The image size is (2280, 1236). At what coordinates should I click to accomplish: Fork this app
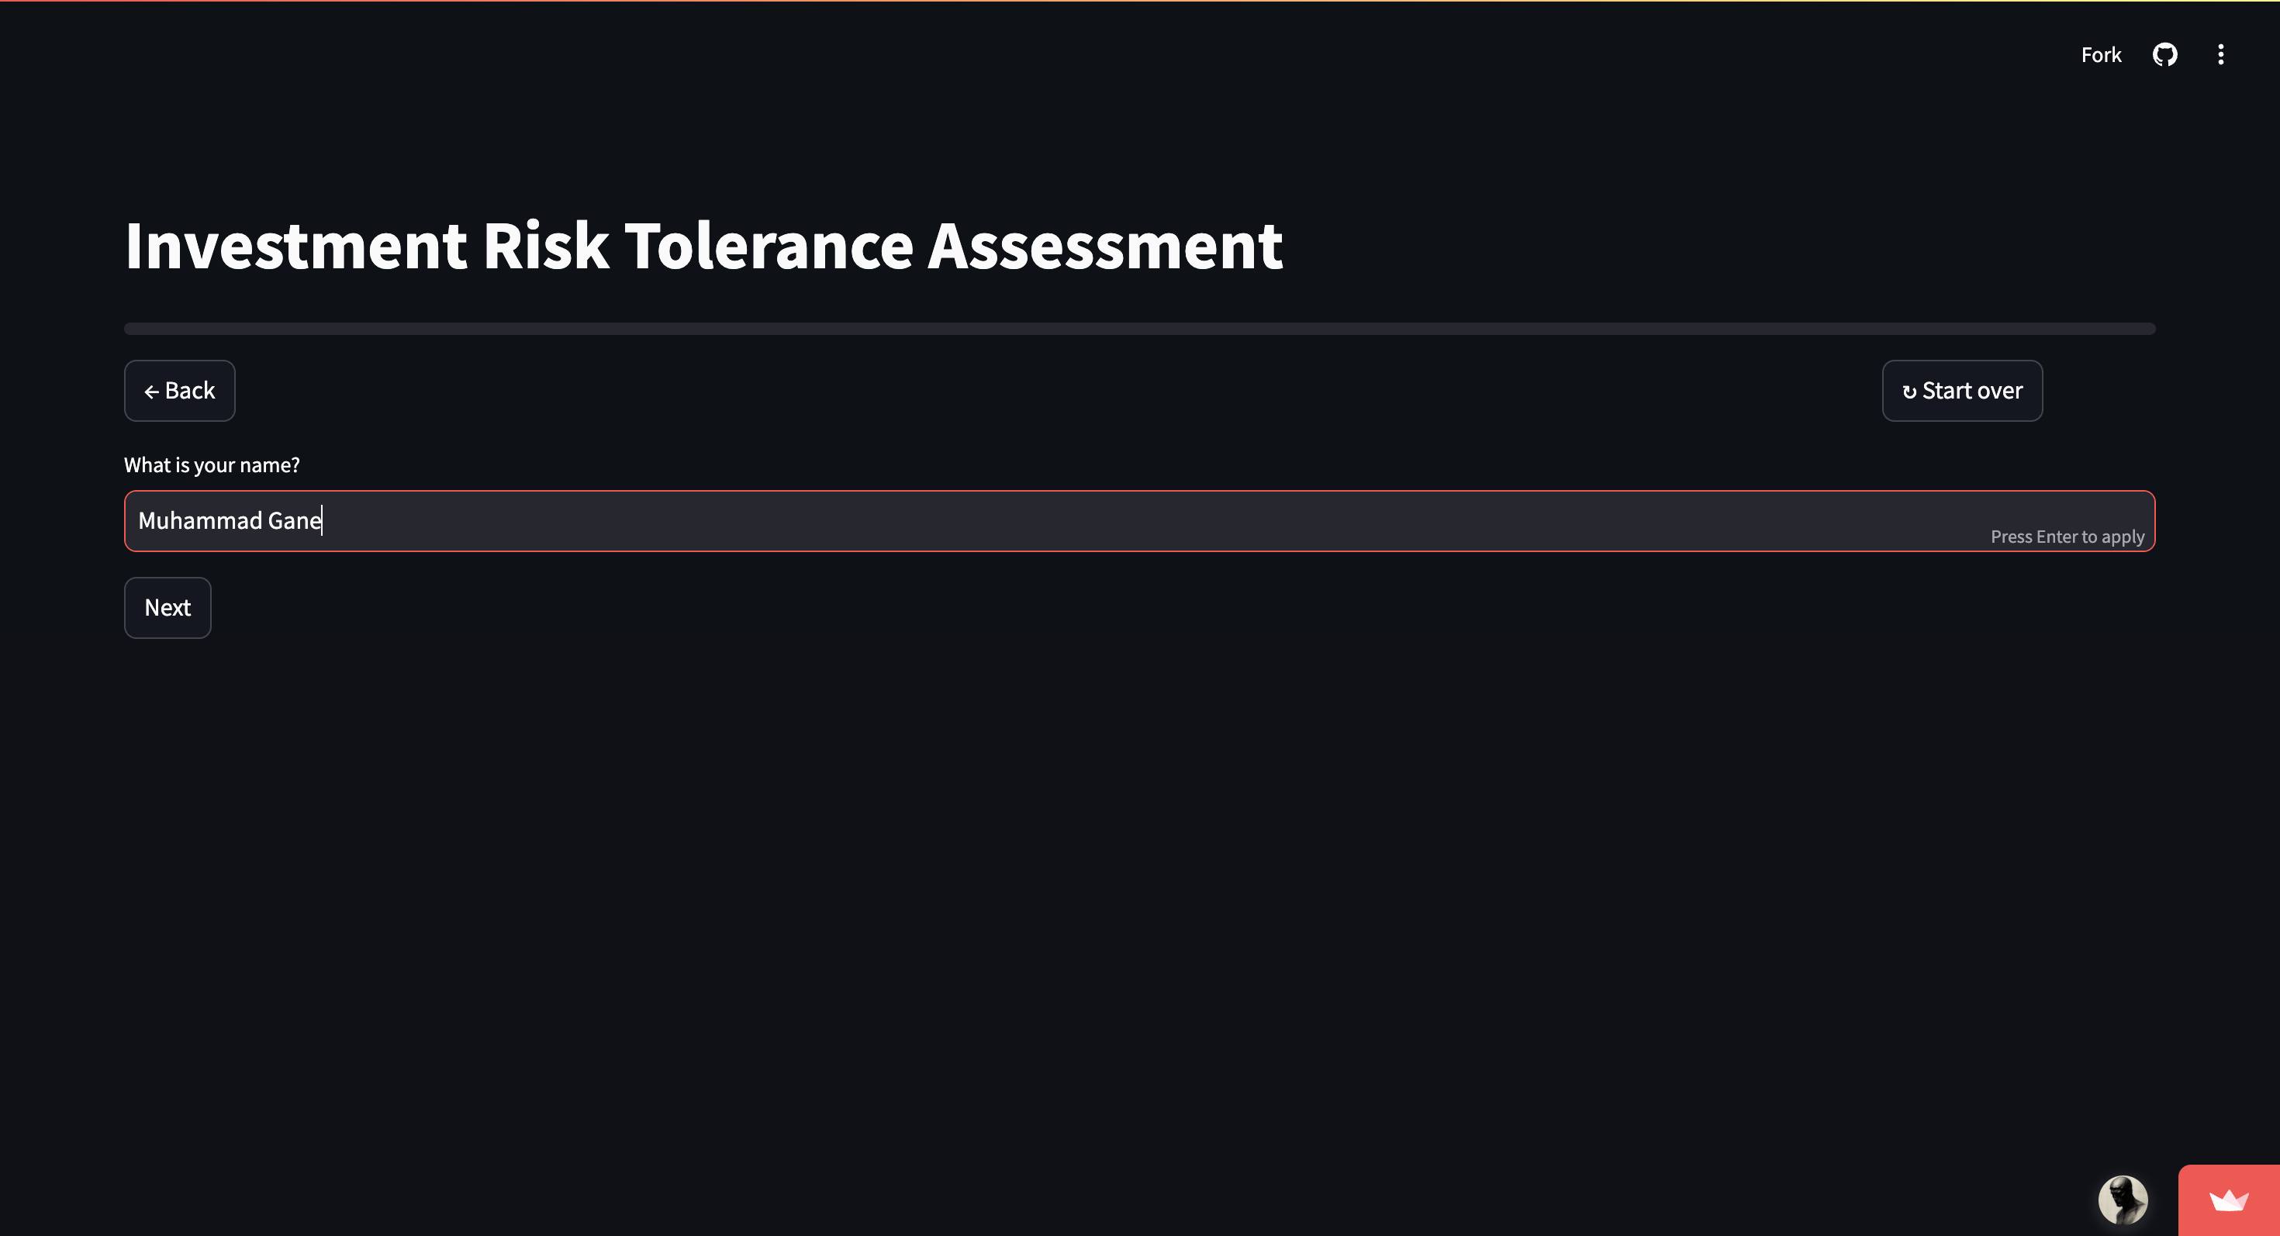coord(2100,55)
